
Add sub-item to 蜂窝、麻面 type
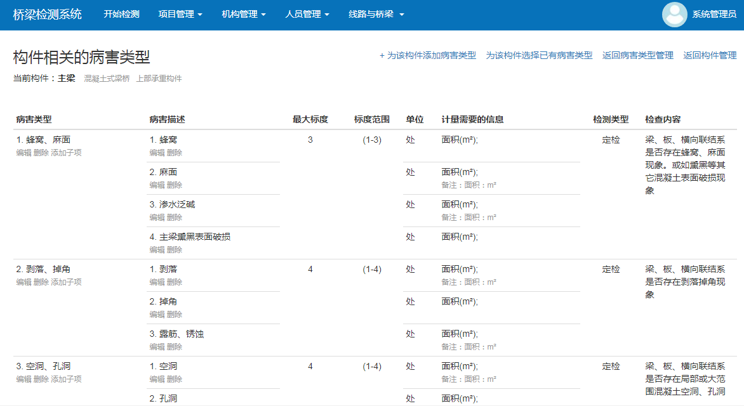[66, 153]
